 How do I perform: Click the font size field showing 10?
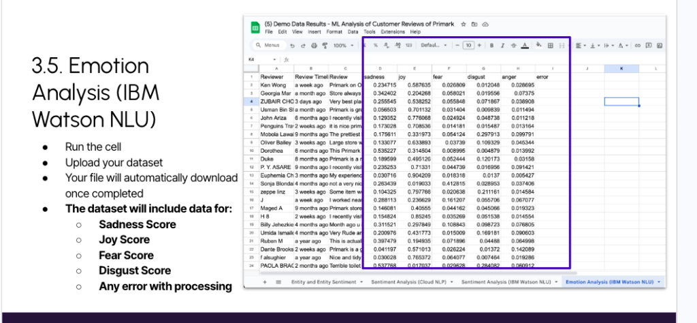tap(468, 46)
